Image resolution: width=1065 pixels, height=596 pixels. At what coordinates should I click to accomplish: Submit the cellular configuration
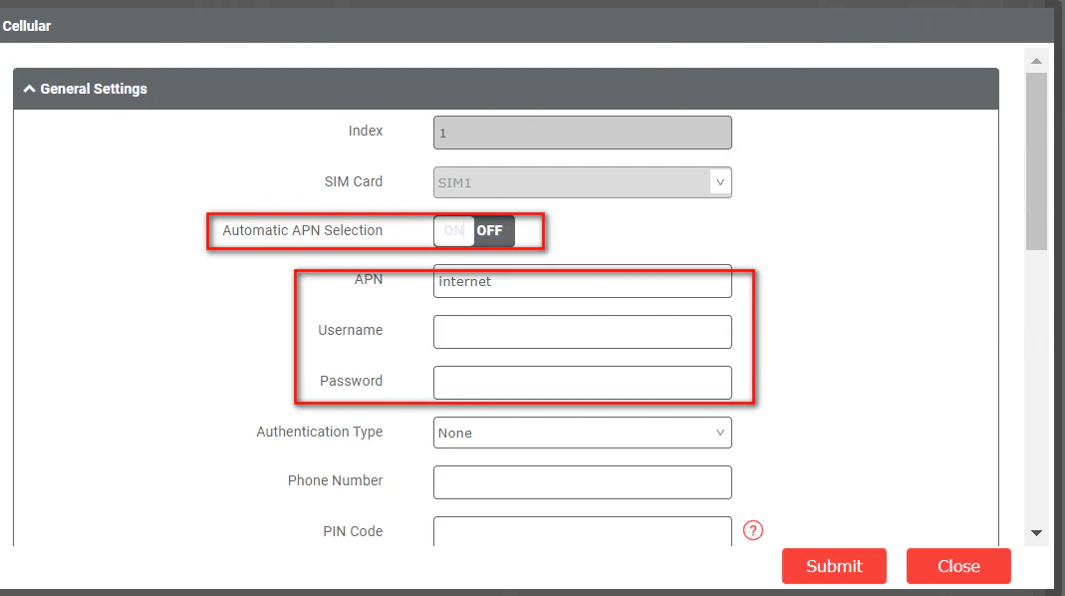pyautogui.click(x=834, y=566)
